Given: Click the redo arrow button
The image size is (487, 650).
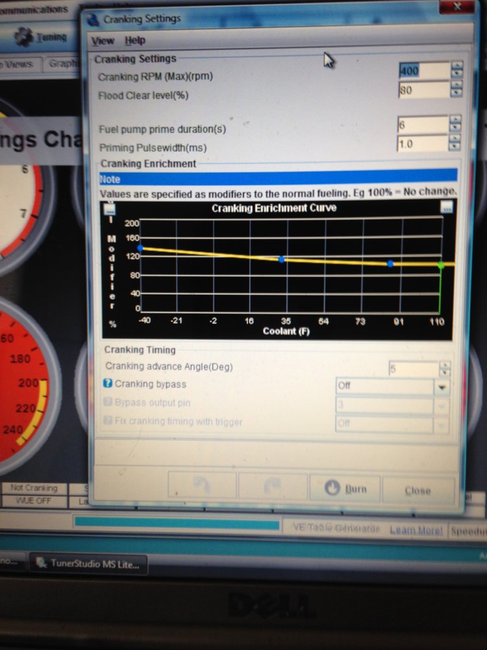Looking at the screenshot, I should 273,487.
